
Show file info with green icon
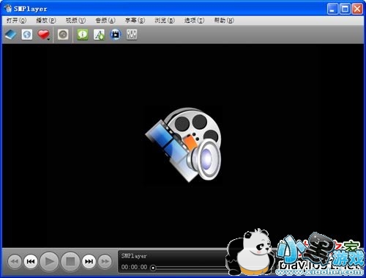point(83,34)
